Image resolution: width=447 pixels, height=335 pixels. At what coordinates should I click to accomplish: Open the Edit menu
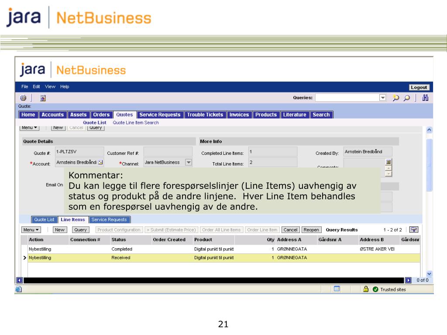click(x=36, y=87)
